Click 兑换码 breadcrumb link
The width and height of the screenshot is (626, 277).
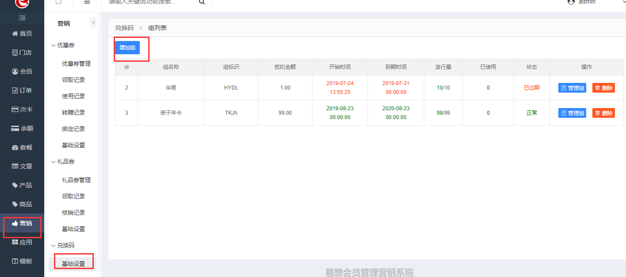pos(124,28)
